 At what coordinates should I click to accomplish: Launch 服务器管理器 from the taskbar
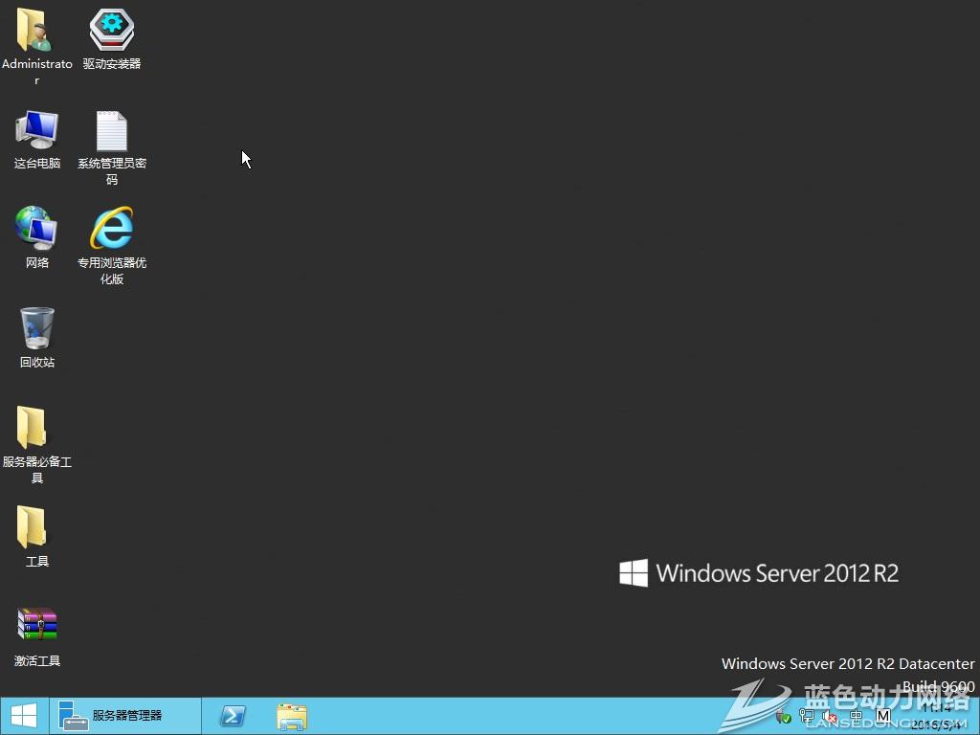pyautogui.click(x=124, y=716)
